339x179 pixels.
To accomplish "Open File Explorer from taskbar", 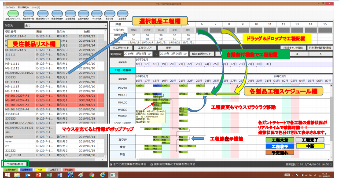I will point(17,175).
